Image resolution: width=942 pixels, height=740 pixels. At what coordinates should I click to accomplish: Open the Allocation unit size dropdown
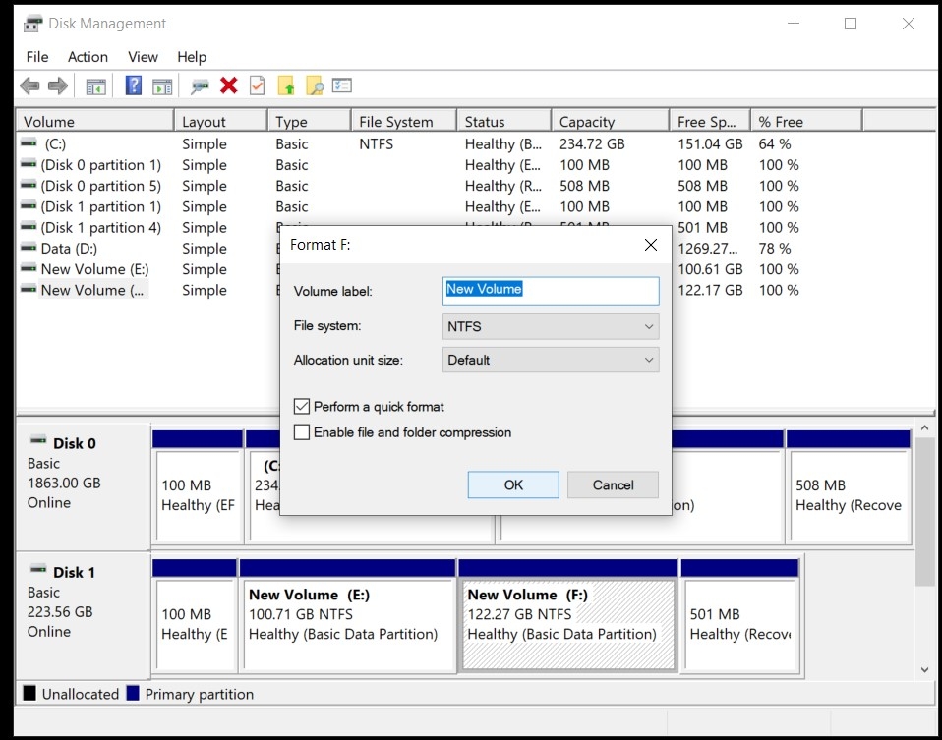point(551,360)
